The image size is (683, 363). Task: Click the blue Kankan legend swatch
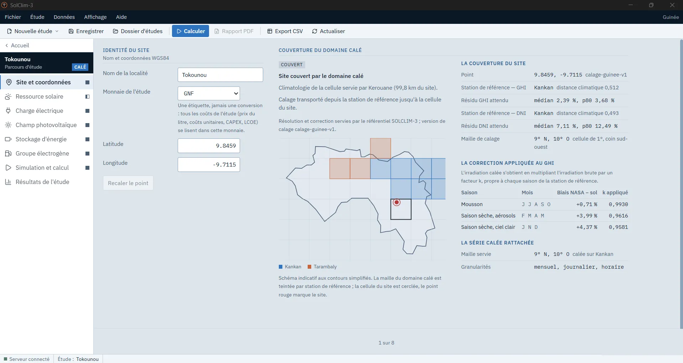(281, 267)
